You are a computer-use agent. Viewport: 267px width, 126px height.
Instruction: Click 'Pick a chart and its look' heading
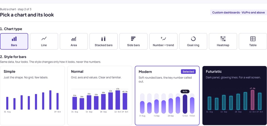(x=27, y=15)
